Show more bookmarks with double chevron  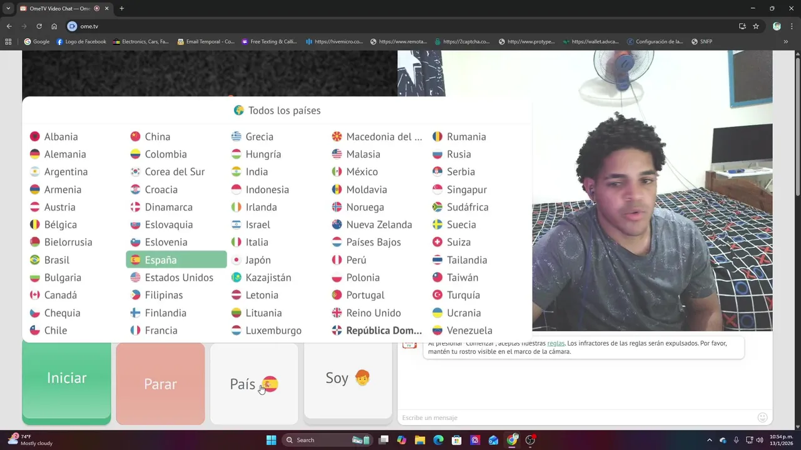tap(786, 42)
